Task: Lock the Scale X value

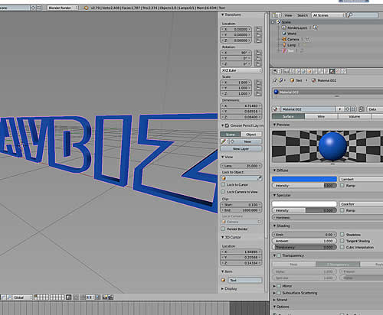Action: (258, 83)
